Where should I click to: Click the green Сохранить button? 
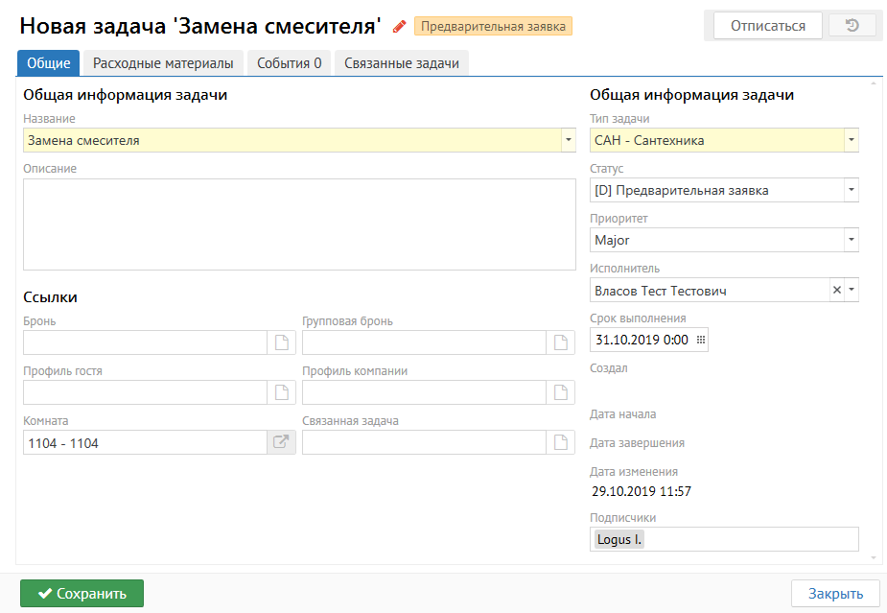(x=82, y=593)
